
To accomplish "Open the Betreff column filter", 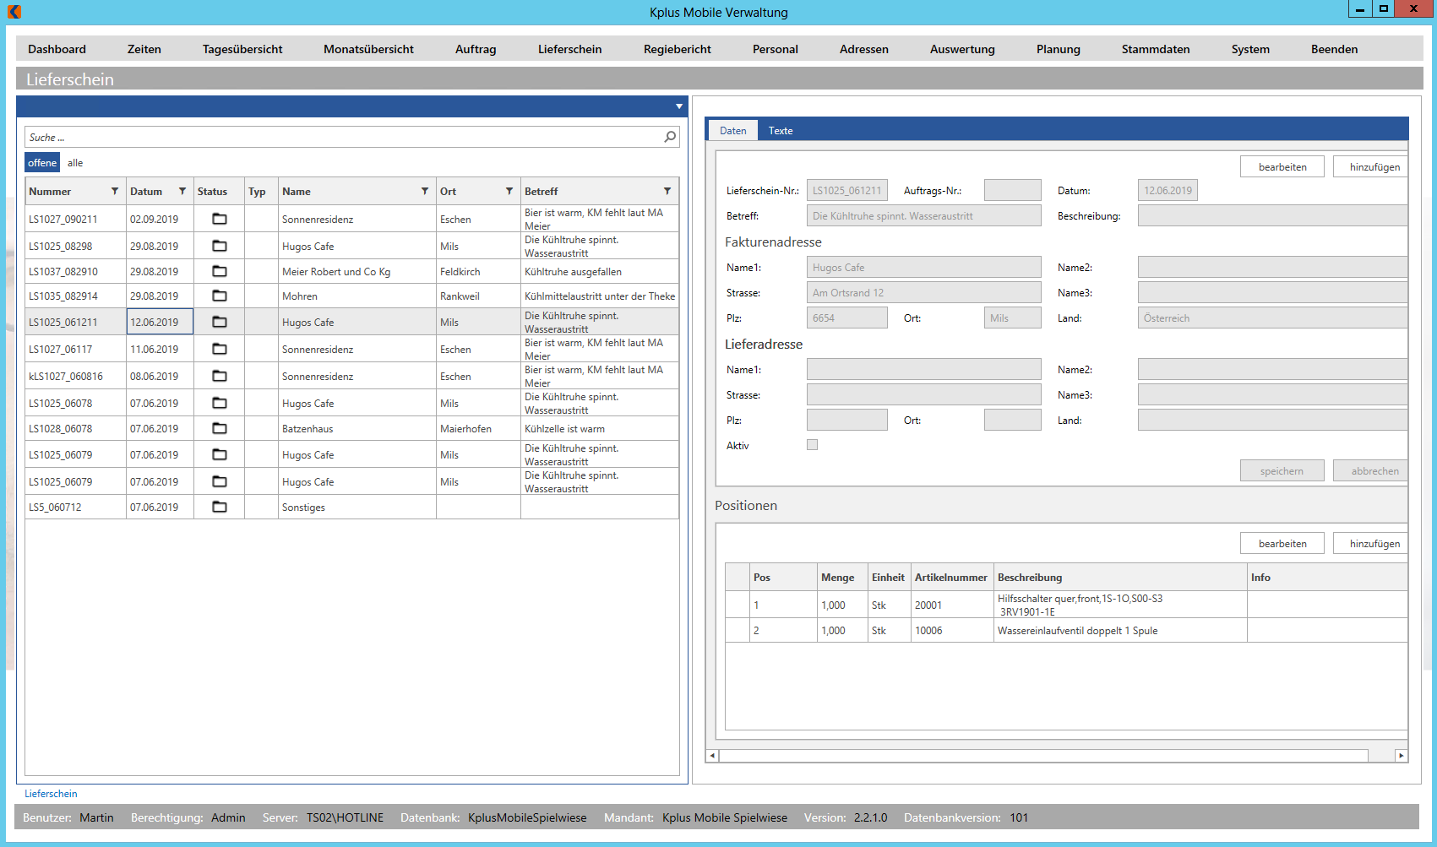I will [x=667, y=191].
